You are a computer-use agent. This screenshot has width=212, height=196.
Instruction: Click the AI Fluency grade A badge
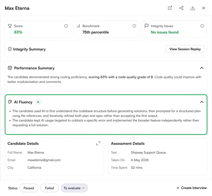click(38, 102)
